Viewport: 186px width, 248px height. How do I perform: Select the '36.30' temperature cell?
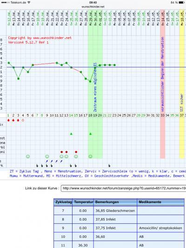[x=83, y=245]
